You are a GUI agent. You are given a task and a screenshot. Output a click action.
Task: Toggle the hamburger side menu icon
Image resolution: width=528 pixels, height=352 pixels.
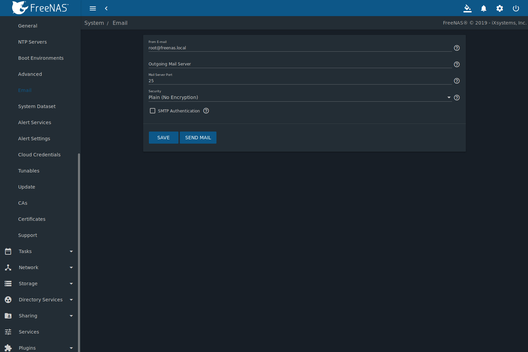[x=93, y=8]
